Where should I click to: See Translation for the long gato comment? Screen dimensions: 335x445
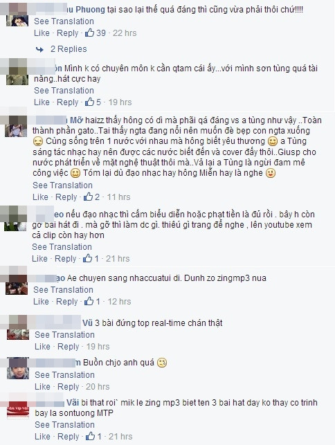coord(62,185)
